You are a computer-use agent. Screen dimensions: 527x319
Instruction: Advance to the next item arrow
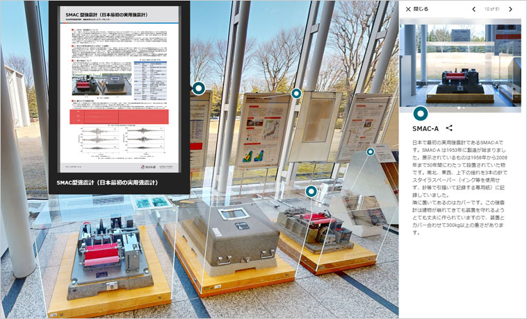[x=510, y=9]
